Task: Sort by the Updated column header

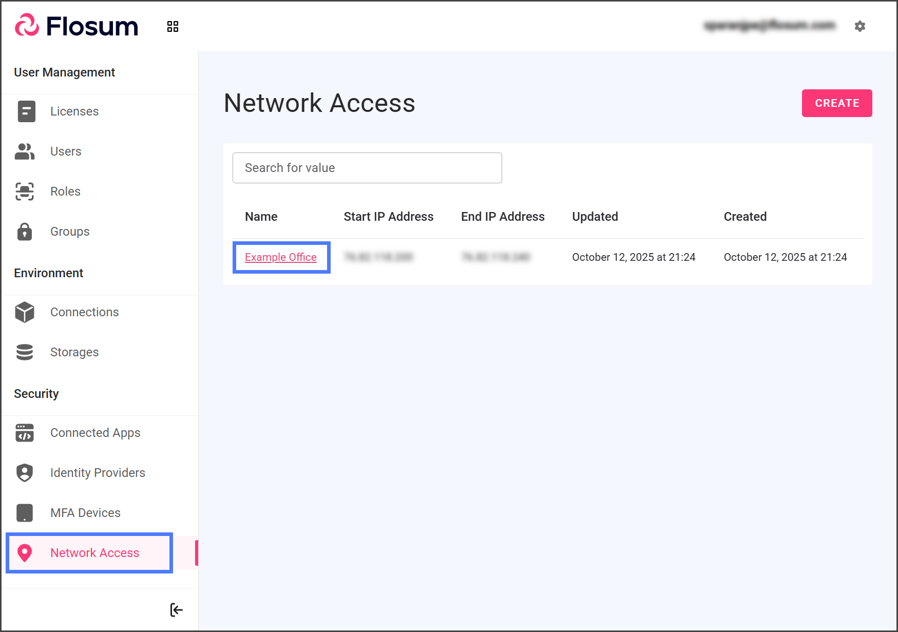Action: pyautogui.click(x=595, y=217)
